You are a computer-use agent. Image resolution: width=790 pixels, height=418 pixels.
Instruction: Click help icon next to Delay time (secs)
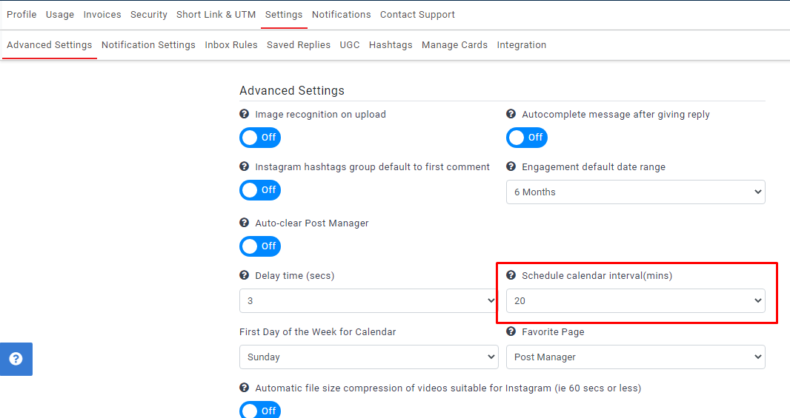point(245,276)
